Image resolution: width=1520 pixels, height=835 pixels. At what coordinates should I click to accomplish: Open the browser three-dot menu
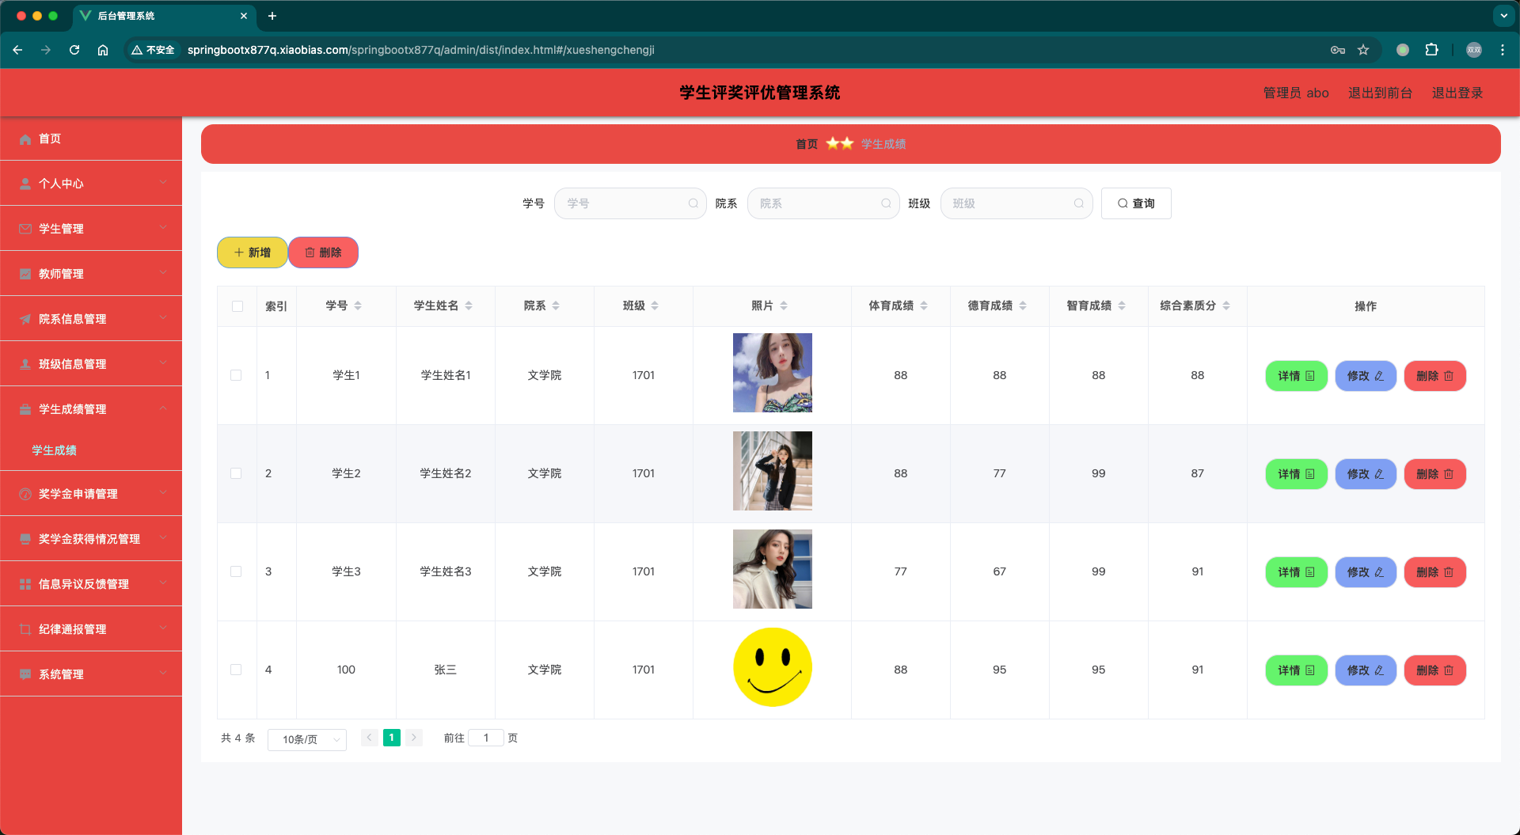coord(1502,50)
